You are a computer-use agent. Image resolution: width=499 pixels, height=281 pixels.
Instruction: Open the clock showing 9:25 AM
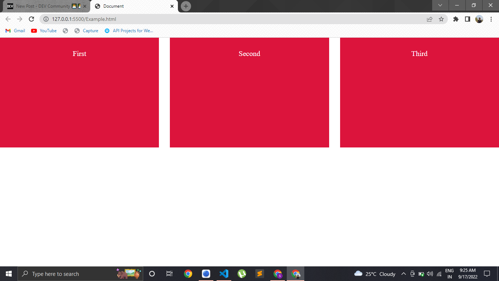tap(468, 274)
